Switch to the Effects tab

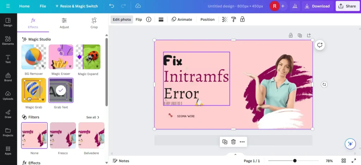click(x=33, y=23)
